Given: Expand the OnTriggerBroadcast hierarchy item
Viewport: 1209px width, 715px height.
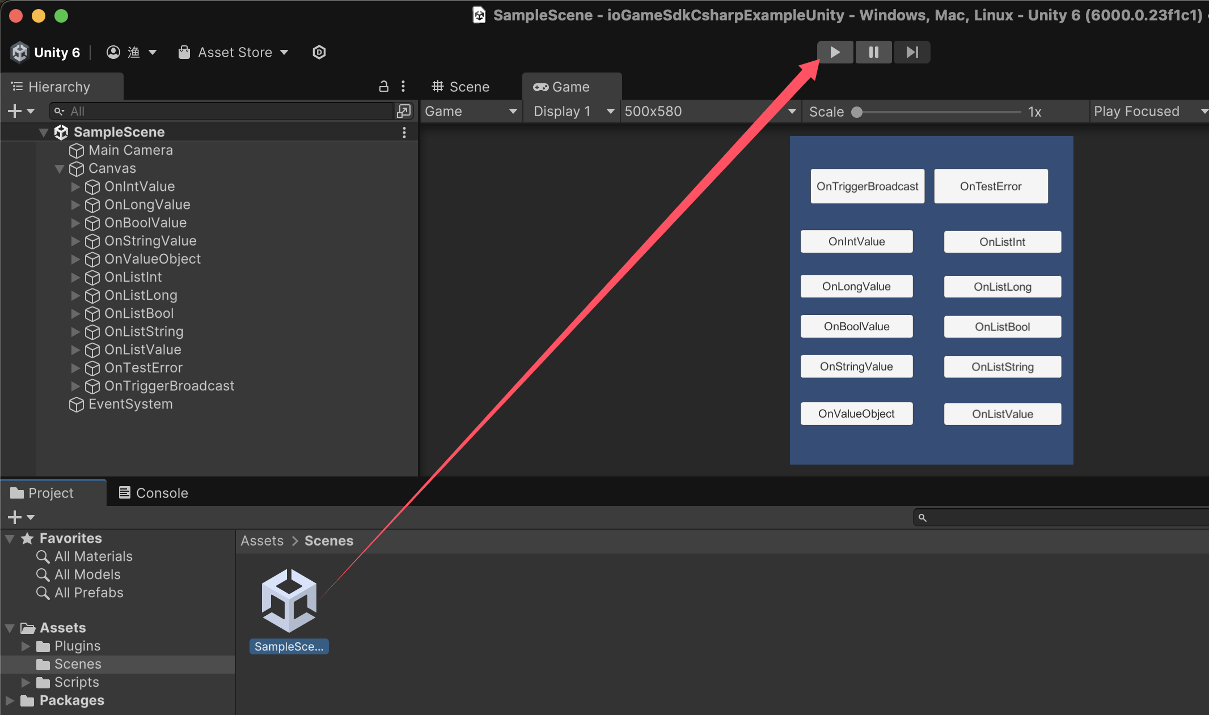Looking at the screenshot, I should point(75,386).
